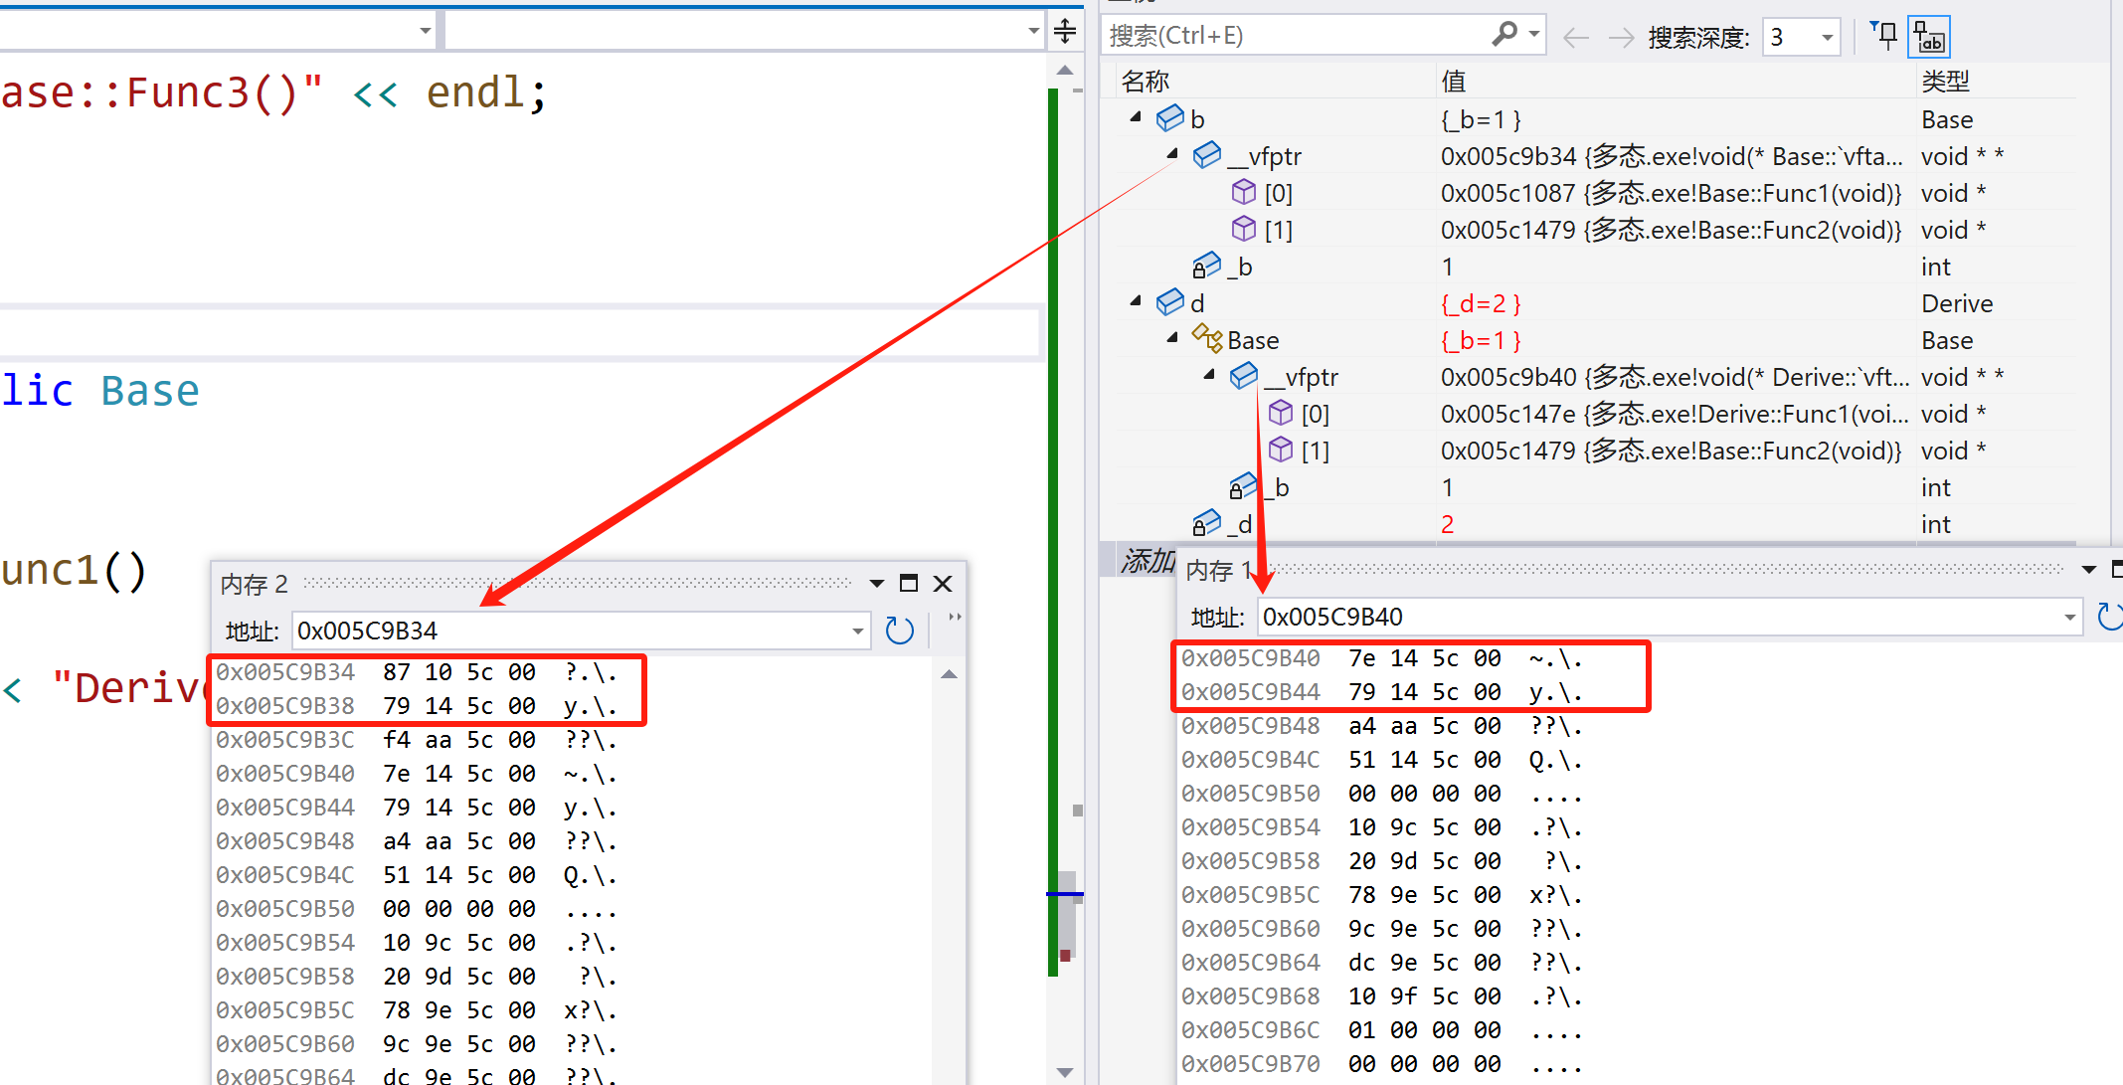This screenshot has width=2123, height=1085.
Task: Focus the search (Ctrl+E) input field
Action: tap(1298, 36)
